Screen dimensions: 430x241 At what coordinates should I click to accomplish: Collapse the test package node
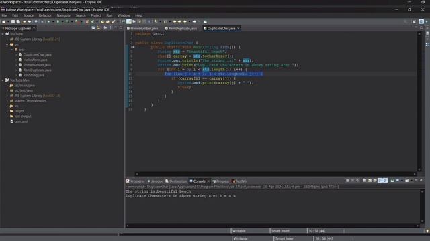point(12,50)
